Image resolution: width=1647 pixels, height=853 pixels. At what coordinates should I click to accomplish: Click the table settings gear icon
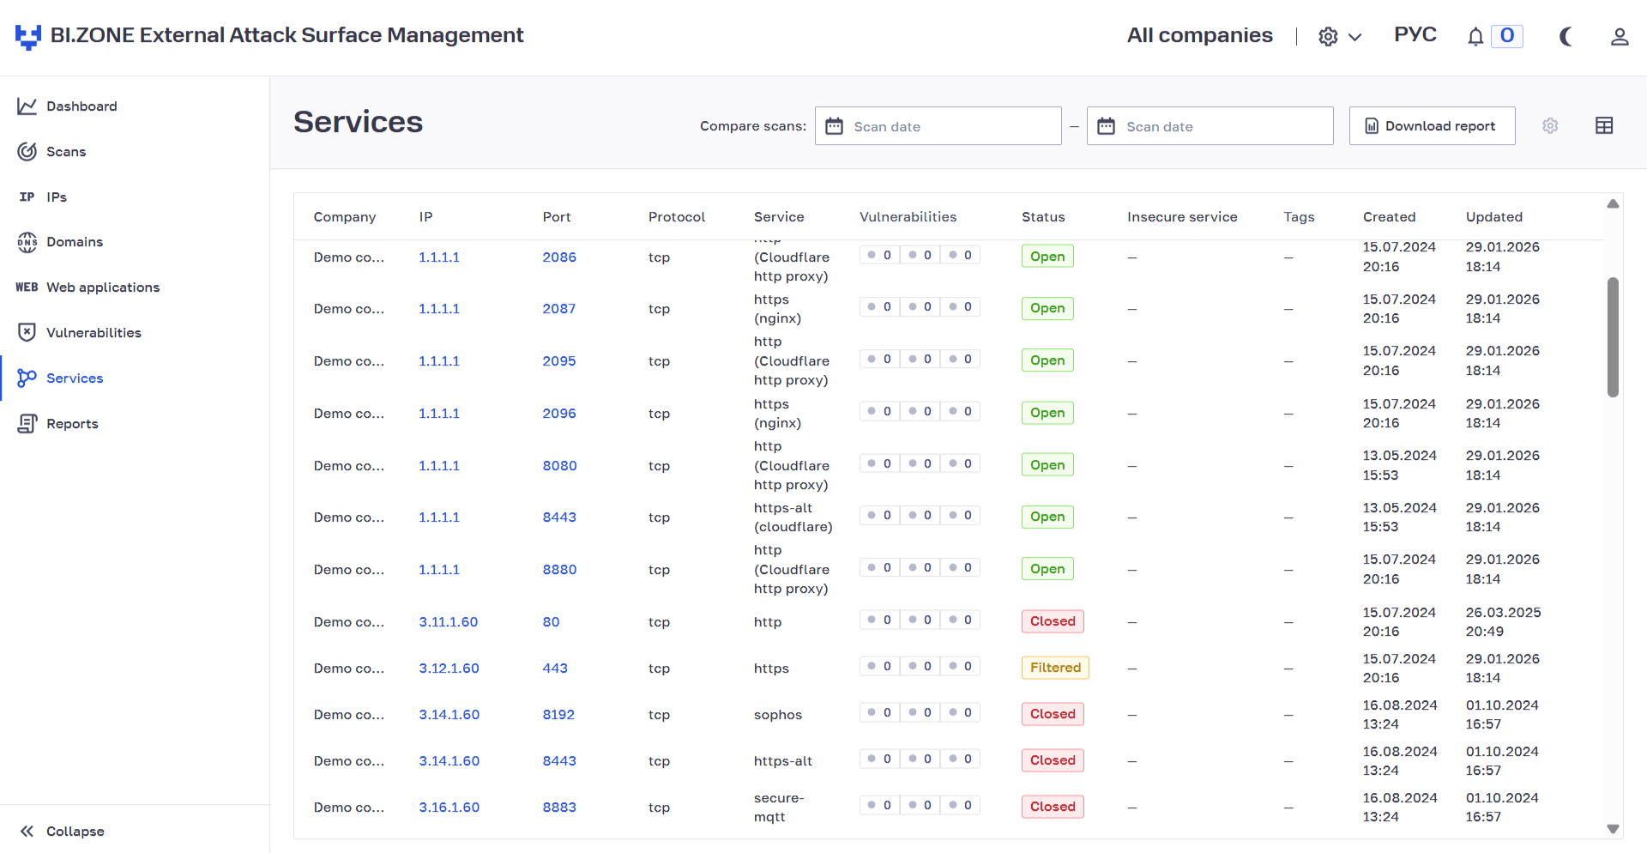tap(1550, 126)
